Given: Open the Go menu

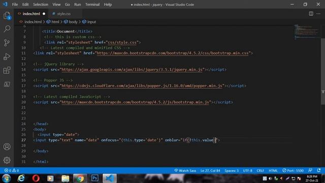Looking at the screenshot, I should 68,5.
